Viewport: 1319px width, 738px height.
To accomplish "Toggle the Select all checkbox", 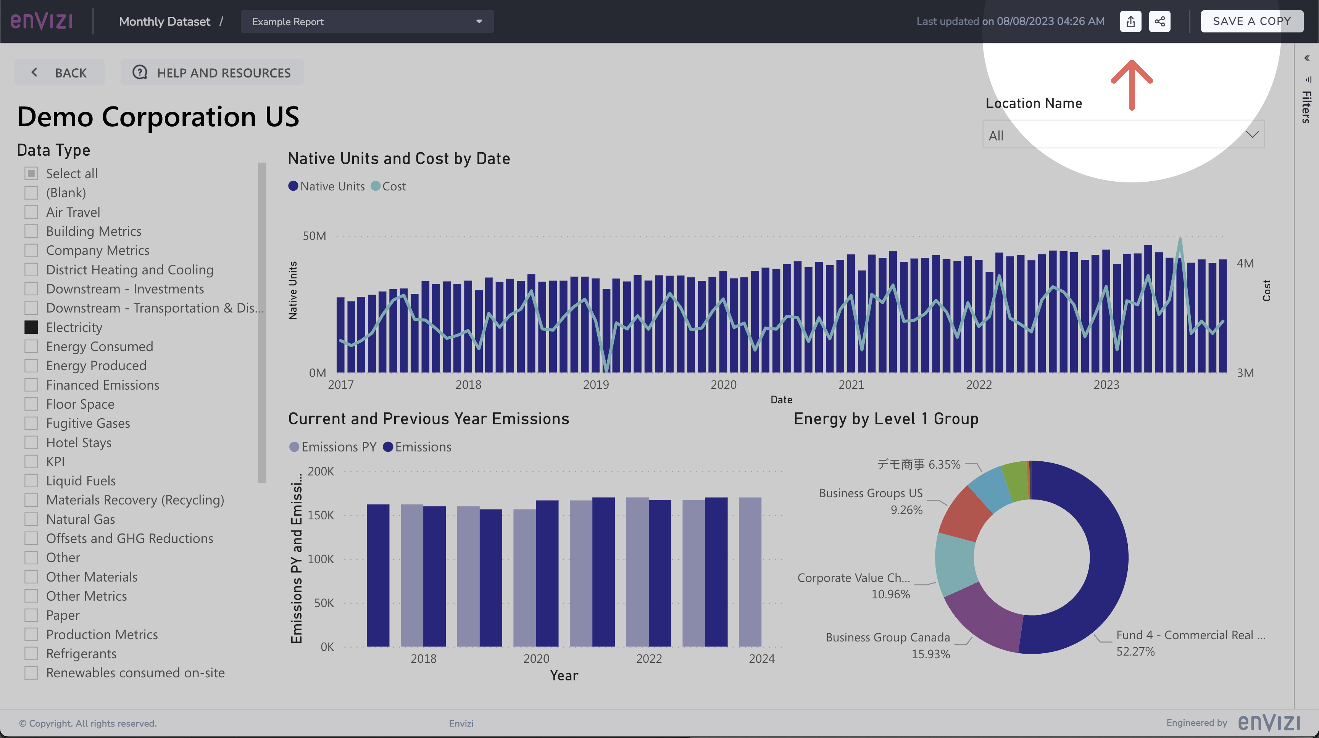I will coord(31,174).
